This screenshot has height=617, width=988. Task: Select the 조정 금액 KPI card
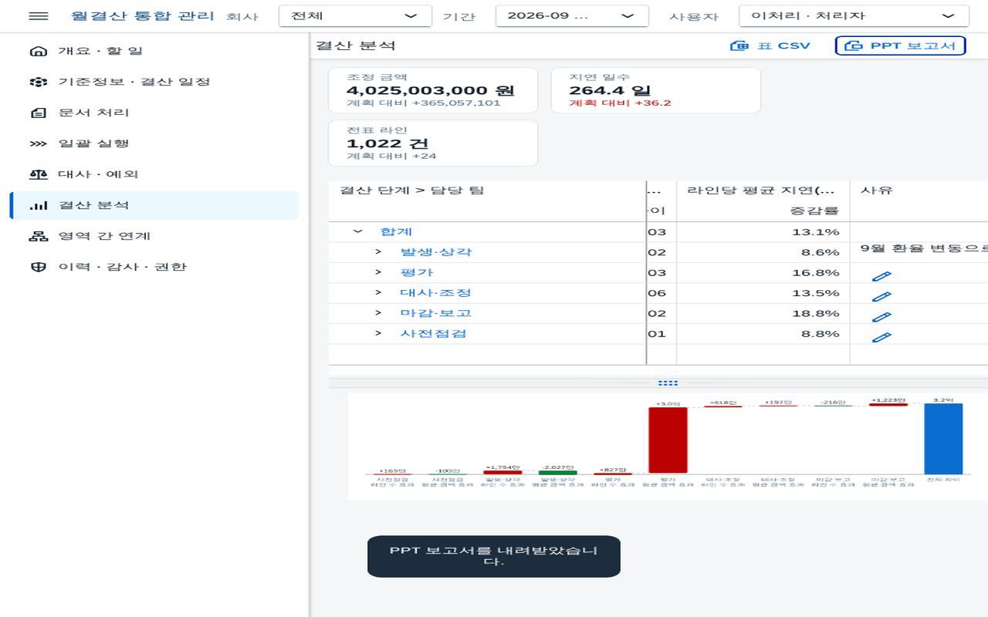tap(433, 90)
